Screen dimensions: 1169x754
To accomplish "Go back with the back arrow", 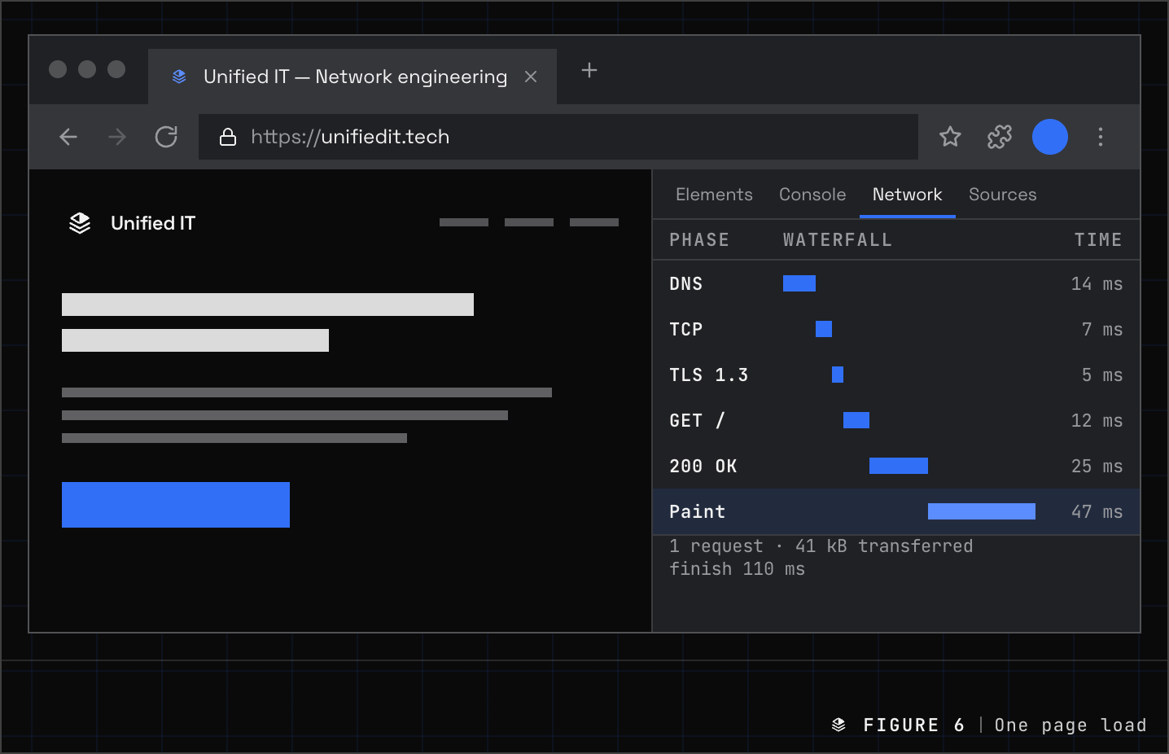I will pyautogui.click(x=68, y=137).
